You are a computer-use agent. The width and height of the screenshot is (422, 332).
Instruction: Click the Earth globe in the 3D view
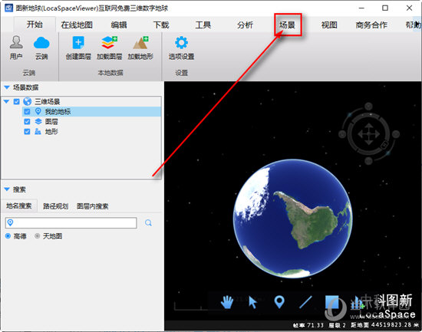(x=292, y=219)
